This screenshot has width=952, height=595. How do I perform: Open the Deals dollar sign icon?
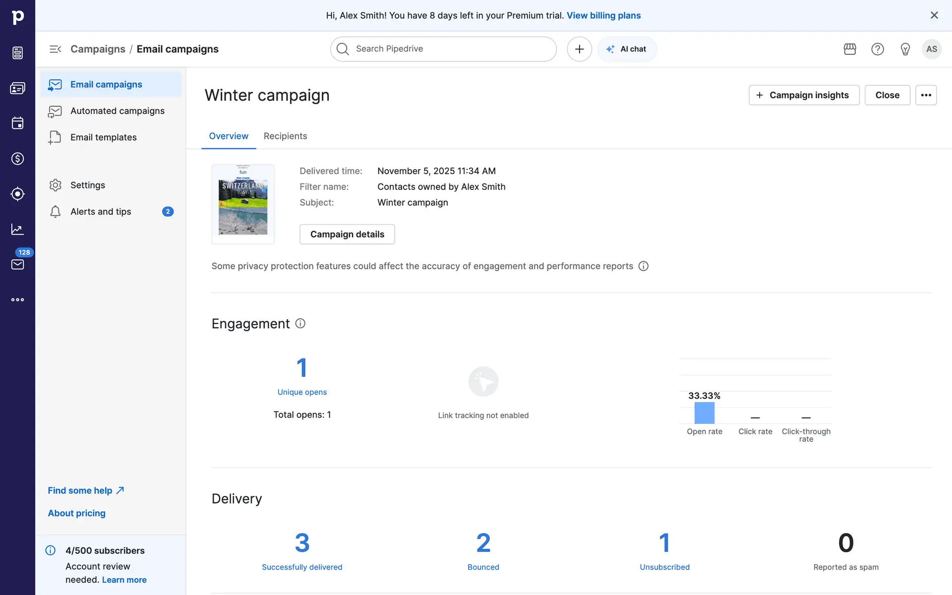(17, 159)
